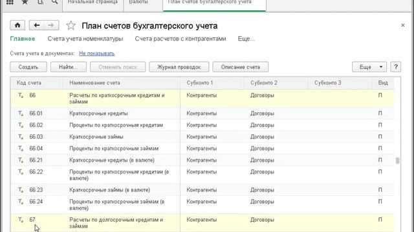Click account icon in row 66.04
This screenshot has height=232, width=414.
point(21,148)
